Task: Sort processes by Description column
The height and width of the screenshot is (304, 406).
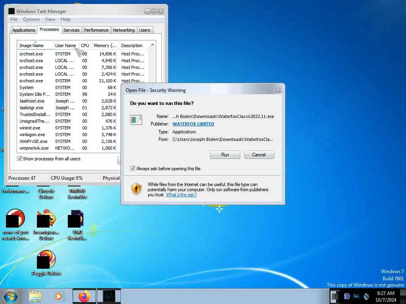Action: tap(135, 46)
